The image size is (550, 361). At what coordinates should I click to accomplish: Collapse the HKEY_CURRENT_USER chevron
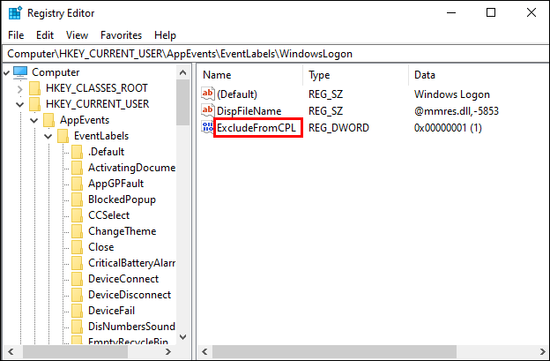(x=20, y=105)
